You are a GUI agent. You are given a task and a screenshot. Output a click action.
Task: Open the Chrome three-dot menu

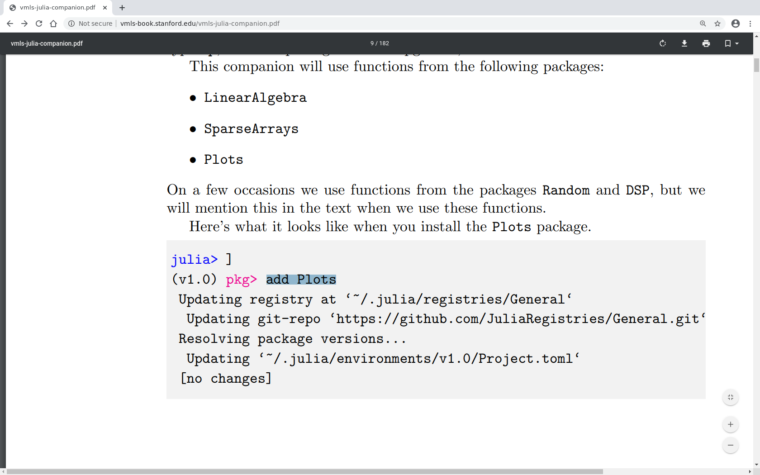(750, 24)
